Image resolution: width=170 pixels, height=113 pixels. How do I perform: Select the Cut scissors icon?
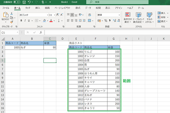(x=12, y=13)
